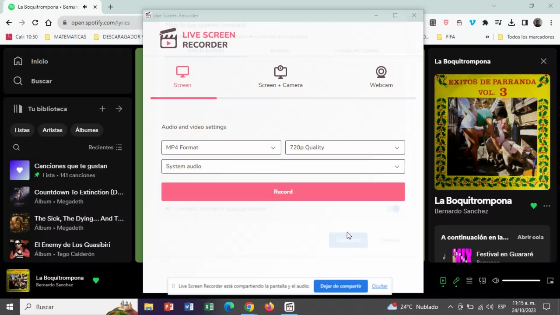Screen dimensions: 560x315
Task: Expand the library with the arrow icon
Action: [x=119, y=109]
